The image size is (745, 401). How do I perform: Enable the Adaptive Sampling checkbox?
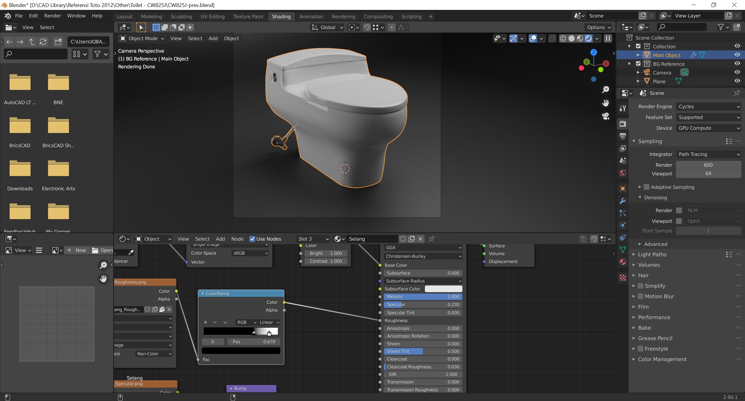pyautogui.click(x=647, y=187)
